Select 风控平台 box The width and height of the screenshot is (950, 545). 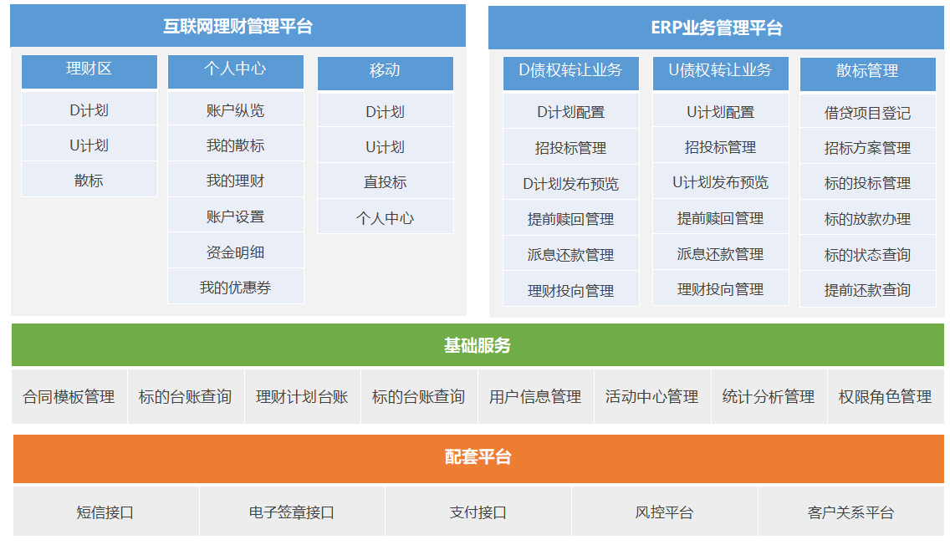tap(664, 512)
